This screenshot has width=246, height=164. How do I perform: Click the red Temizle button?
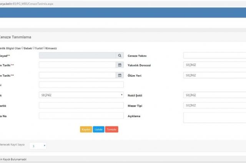(x=112, y=129)
